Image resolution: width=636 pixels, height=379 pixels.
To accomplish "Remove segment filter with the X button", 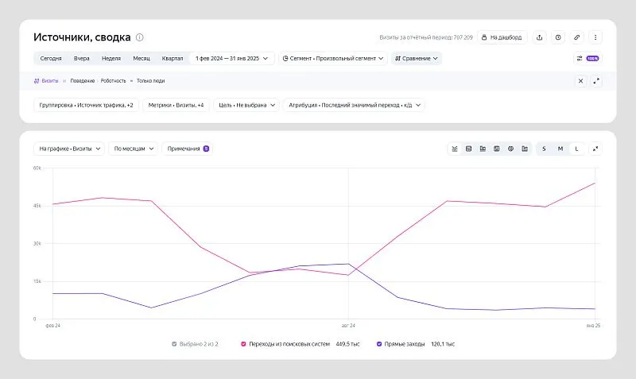I will tap(580, 81).
